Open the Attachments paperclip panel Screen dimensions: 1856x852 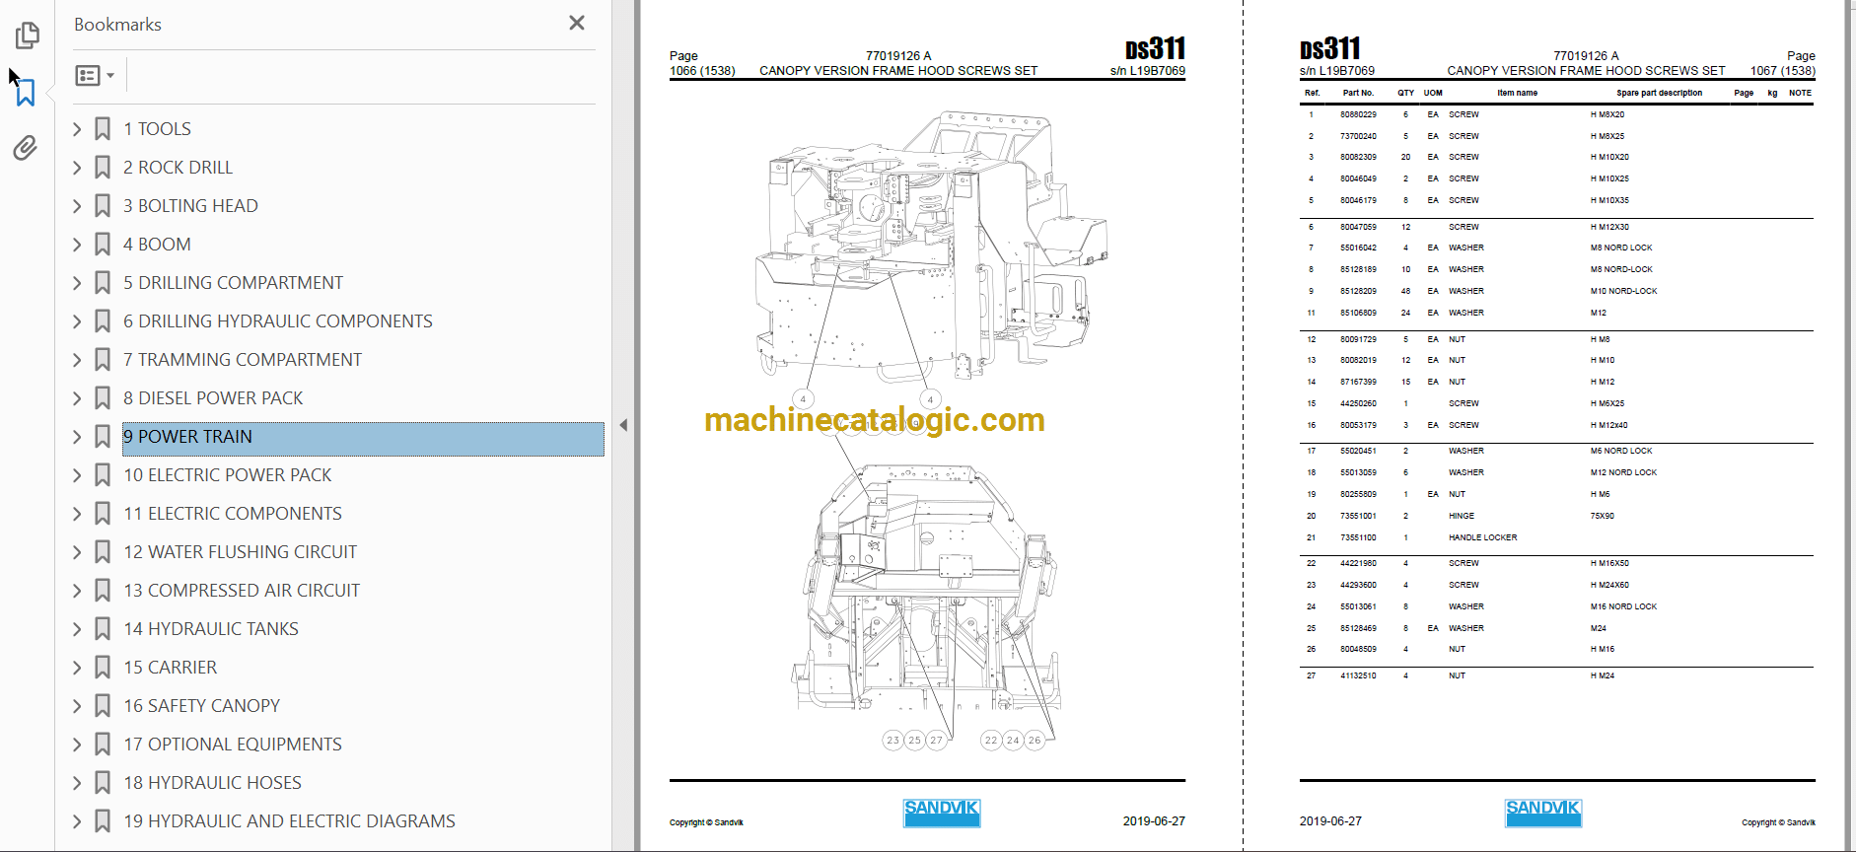tap(26, 148)
